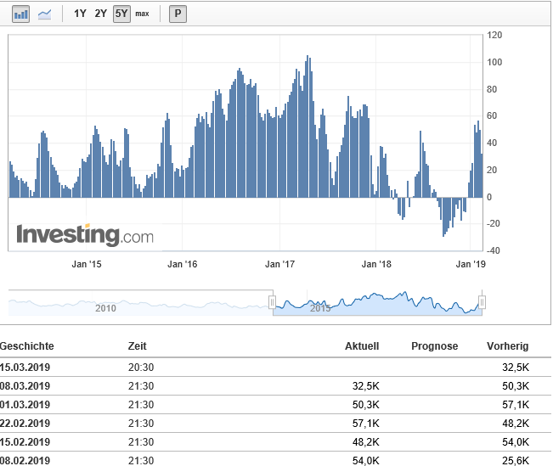The height and width of the screenshot is (466, 553).
Task: Switch to bar chart view icon
Action: point(21,14)
